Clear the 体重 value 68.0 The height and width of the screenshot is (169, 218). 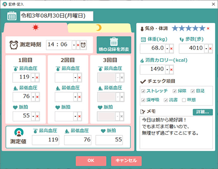point(171,49)
